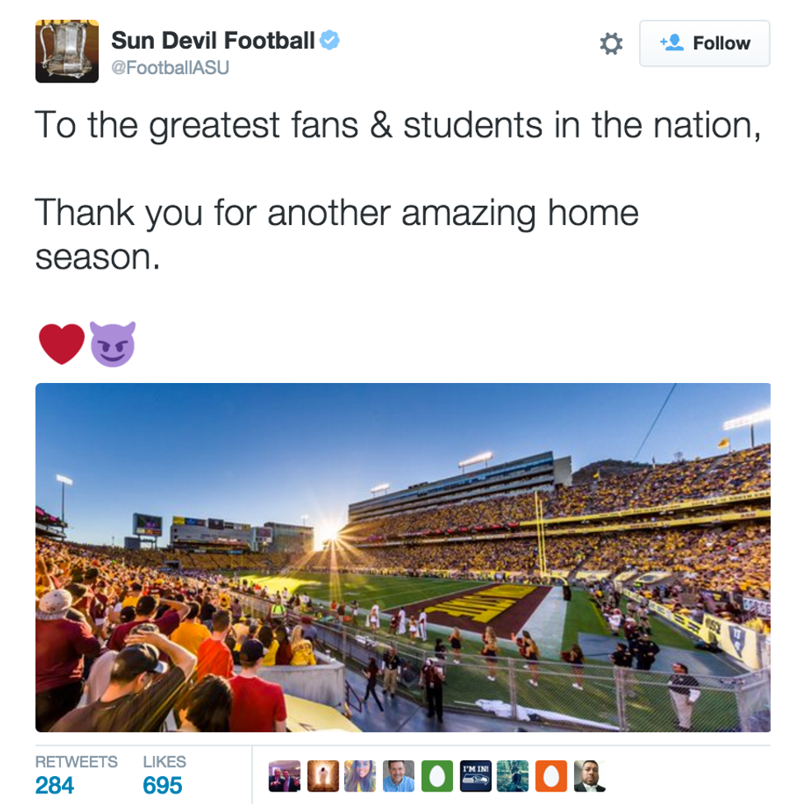807x804 pixels.
Task: Click the long-haired woman's avatar
Action: tap(361, 776)
